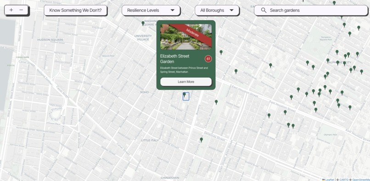Zoom in with the plus button
Image resolution: width=370 pixels, height=181 pixels.
click(11, 10)
